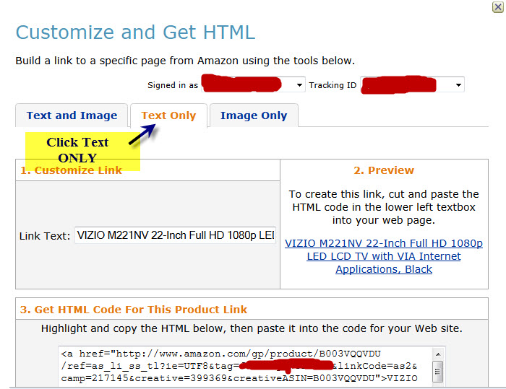Click inside the HTML code text box
Screen dimensions: 506x389
coord(246,367)
